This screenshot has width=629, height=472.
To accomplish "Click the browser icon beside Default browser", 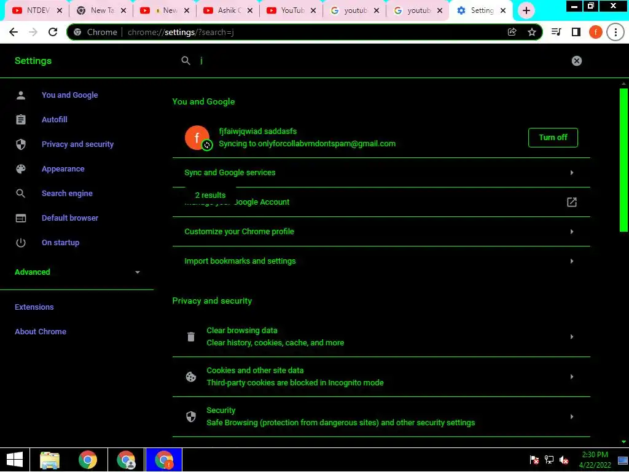I will (20, 218).
